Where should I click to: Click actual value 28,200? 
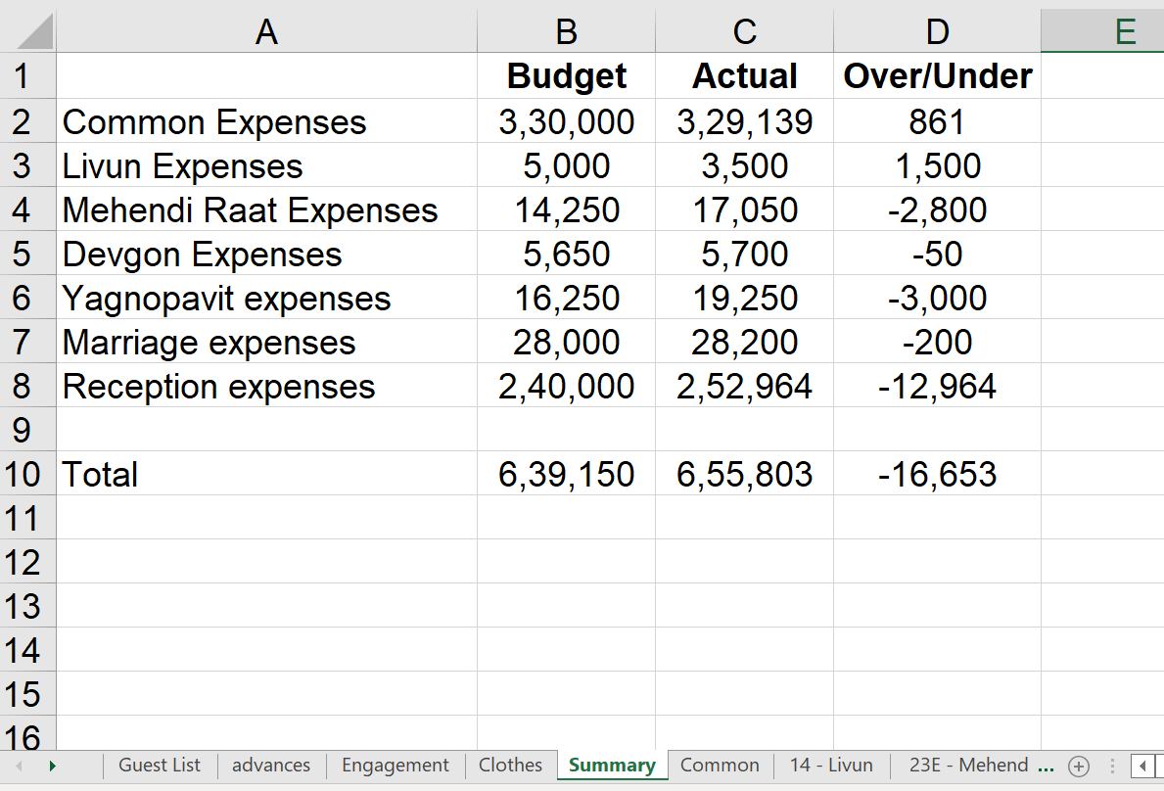pyautogui.click(x=745, y=342)
